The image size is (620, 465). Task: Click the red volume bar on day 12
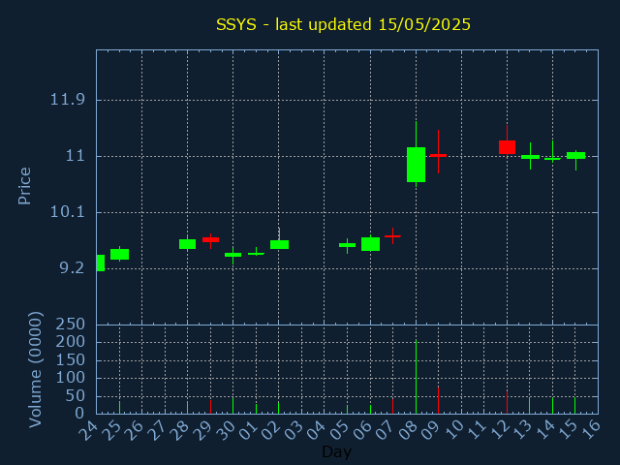point(507,403)
